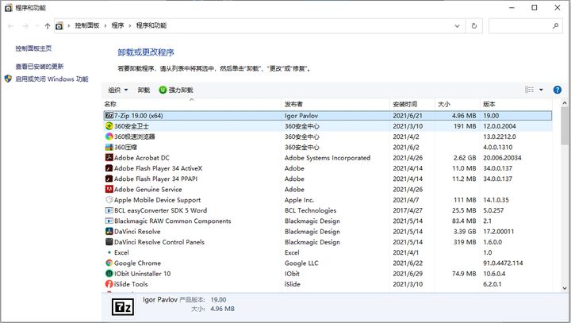Viewport: 571px width, 323px height.
Task: Open 启用或关闭 Windows 功能 link
Action: pyautogui.click(x=52, y=79)
